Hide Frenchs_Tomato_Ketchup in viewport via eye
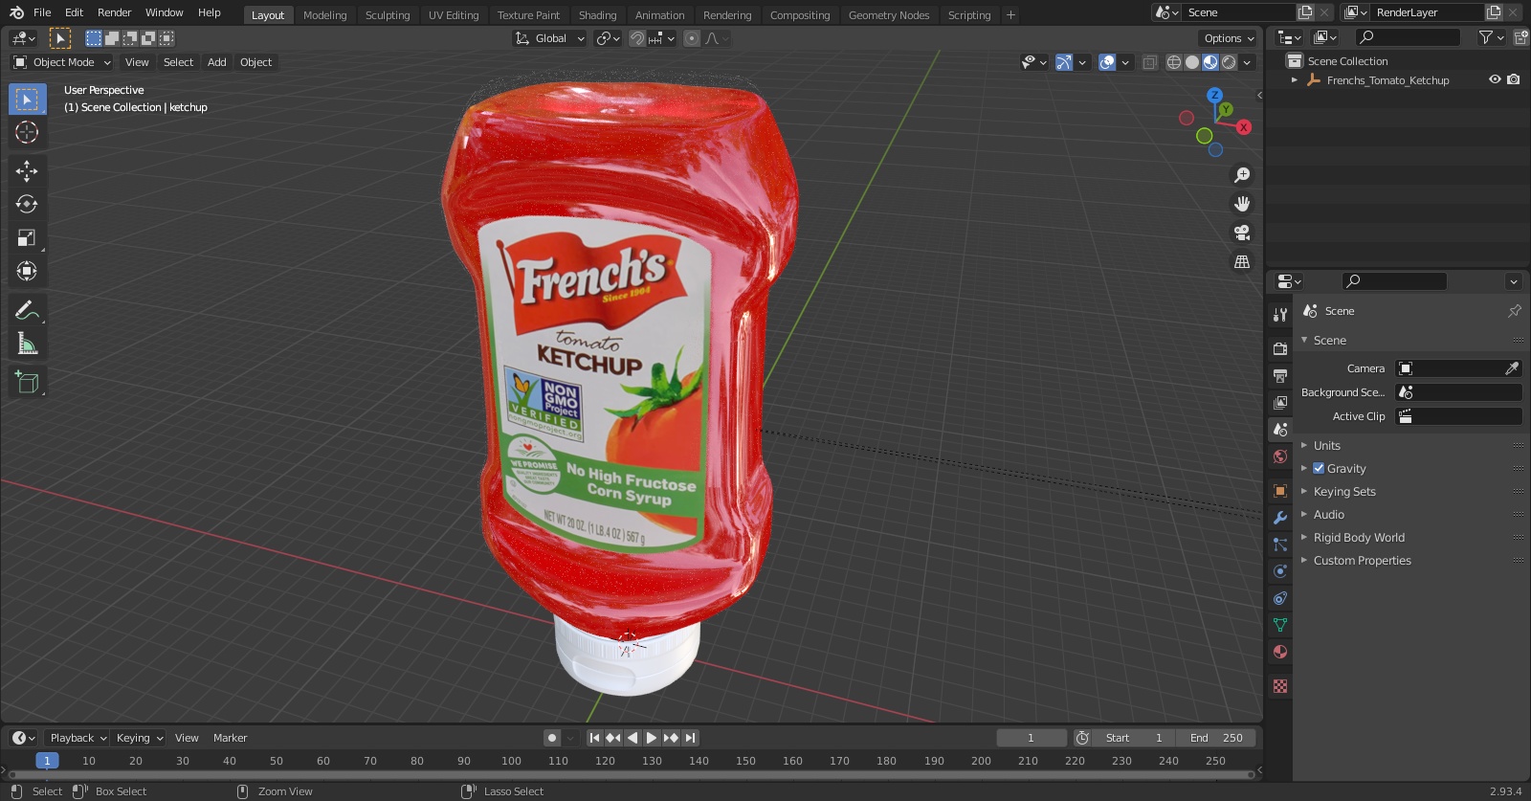The width and height of the screenshot is (1531, 801). [1495, 80]
